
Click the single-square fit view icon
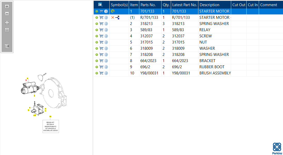click(x=7, y=30)
